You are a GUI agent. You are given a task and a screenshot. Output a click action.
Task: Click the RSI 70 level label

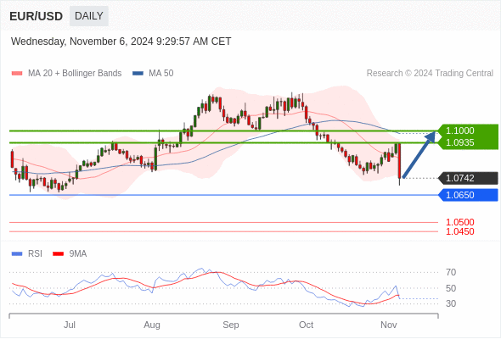[451, 272]
